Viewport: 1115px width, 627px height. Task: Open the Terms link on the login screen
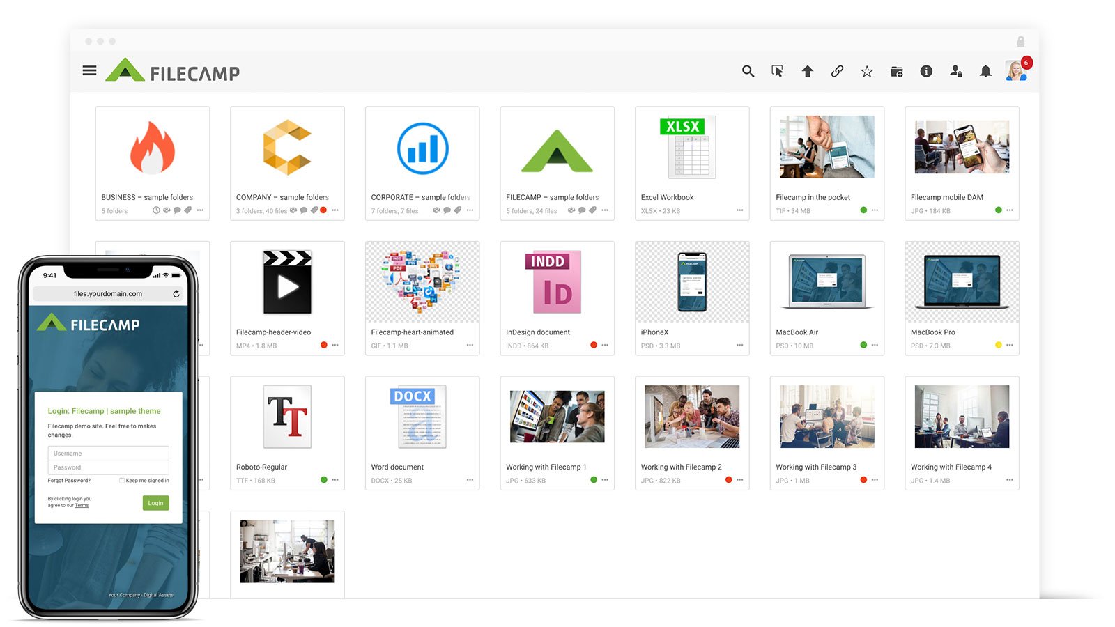click(82, 506)
